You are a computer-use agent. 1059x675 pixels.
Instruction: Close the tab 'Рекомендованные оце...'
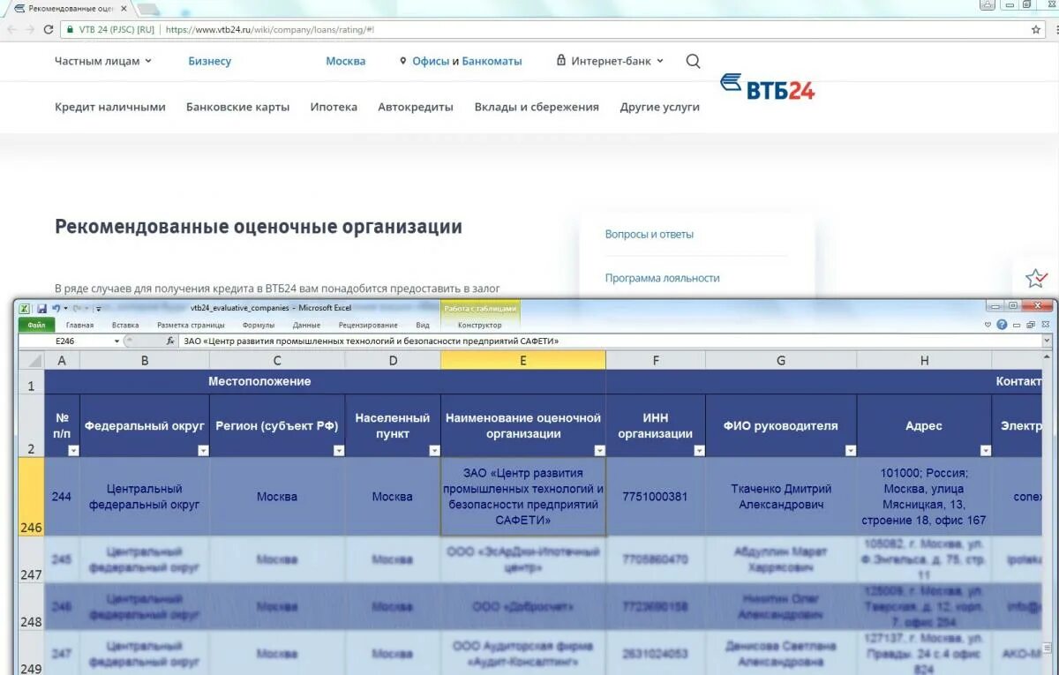[x=122, y=8]
